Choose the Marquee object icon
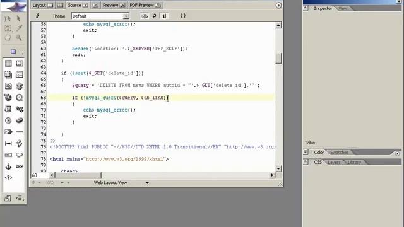 click(8, 155)
